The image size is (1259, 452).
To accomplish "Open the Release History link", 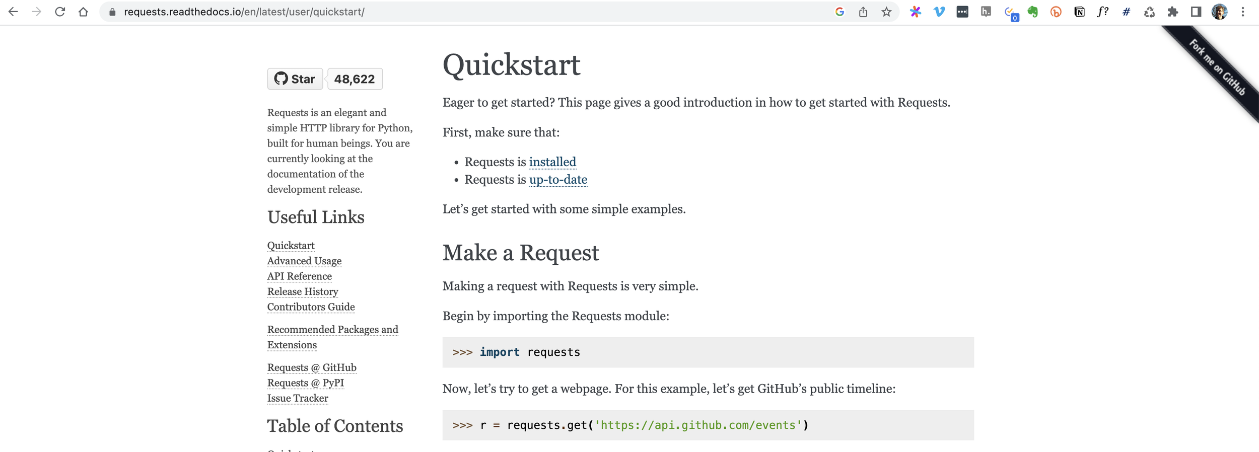I will (303, 291).
